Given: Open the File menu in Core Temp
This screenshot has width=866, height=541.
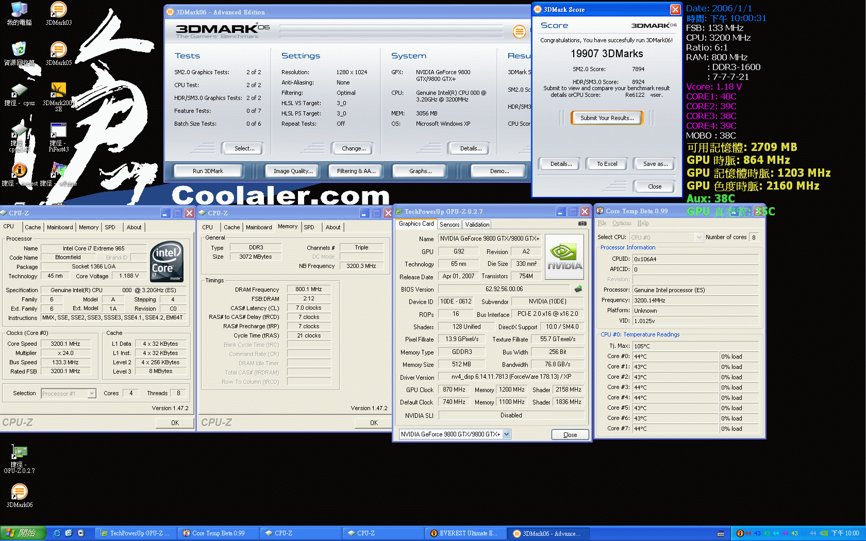Looking at the screenshot, I should pyautogui.click(x=602, y=223).
